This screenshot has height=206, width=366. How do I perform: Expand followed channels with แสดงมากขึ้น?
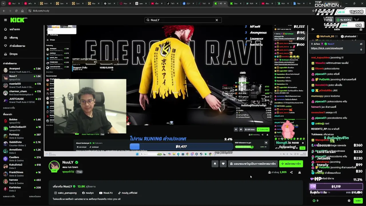click(9, 108)
